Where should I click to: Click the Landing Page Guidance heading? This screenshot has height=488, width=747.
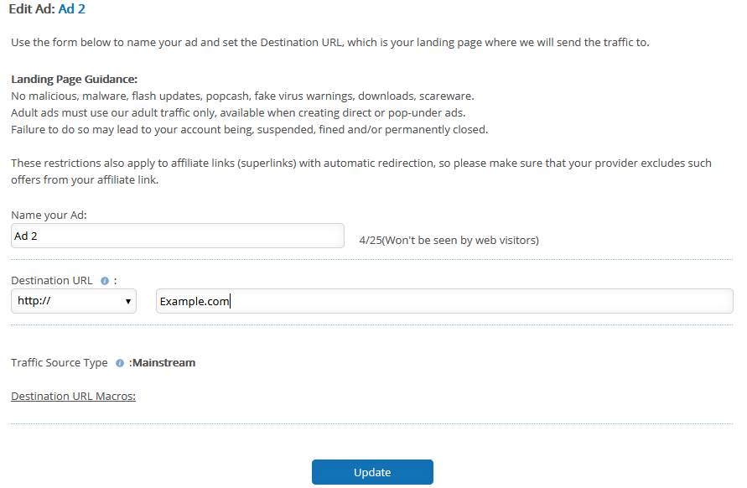(x=75, y=79)
